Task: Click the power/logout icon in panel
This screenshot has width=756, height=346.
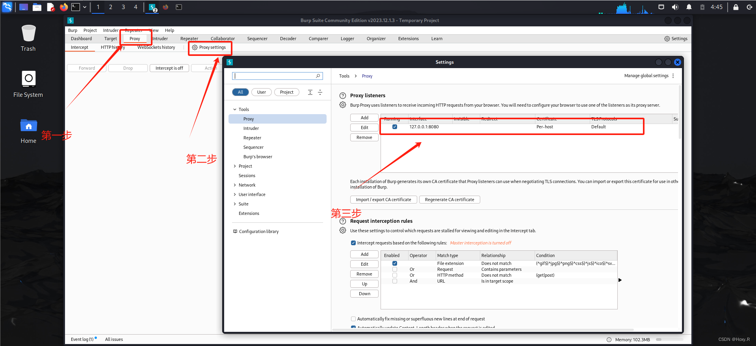Action: coord(749,7)
